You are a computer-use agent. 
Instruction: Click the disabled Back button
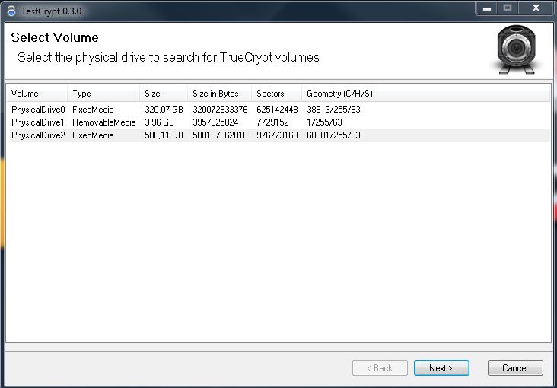pyautogui.click(x=380, y=368)
